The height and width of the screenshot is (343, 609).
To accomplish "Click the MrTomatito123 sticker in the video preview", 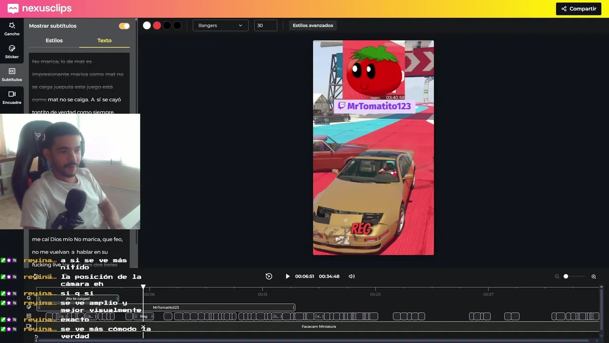I will (x=374, y=106).
